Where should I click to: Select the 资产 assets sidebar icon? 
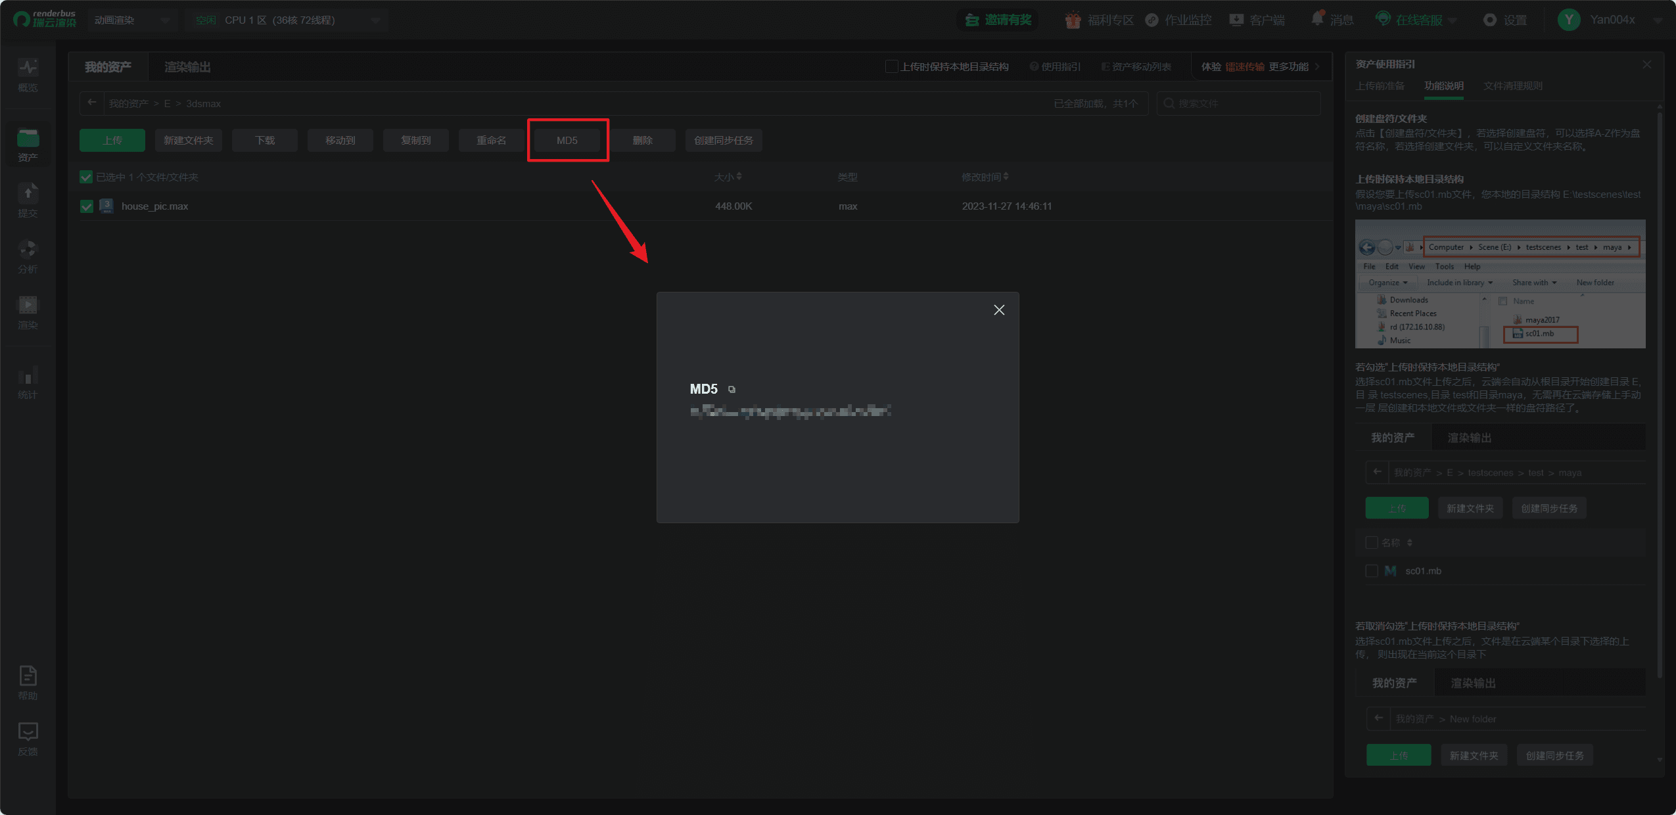(x=28, y=145)
